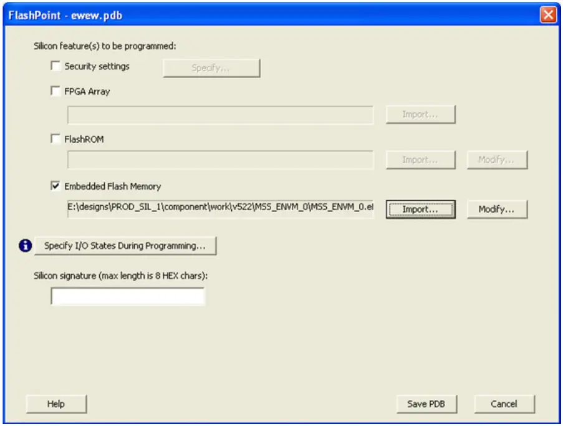Image resolution: width=563 pixels, height=426 pixels.
Task: Check the FPGA Array feature
Action: pyautogui.click(x=56, y=90)
